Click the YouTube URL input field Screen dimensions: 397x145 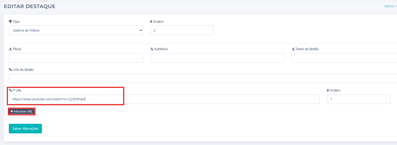click(164, 99)
